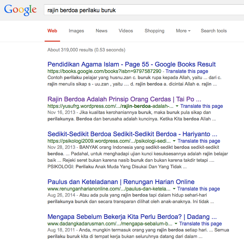244x243 pixels.
Task: Click the 'Aug 18, 2011' snippet date
Action: tap(61, 230)
